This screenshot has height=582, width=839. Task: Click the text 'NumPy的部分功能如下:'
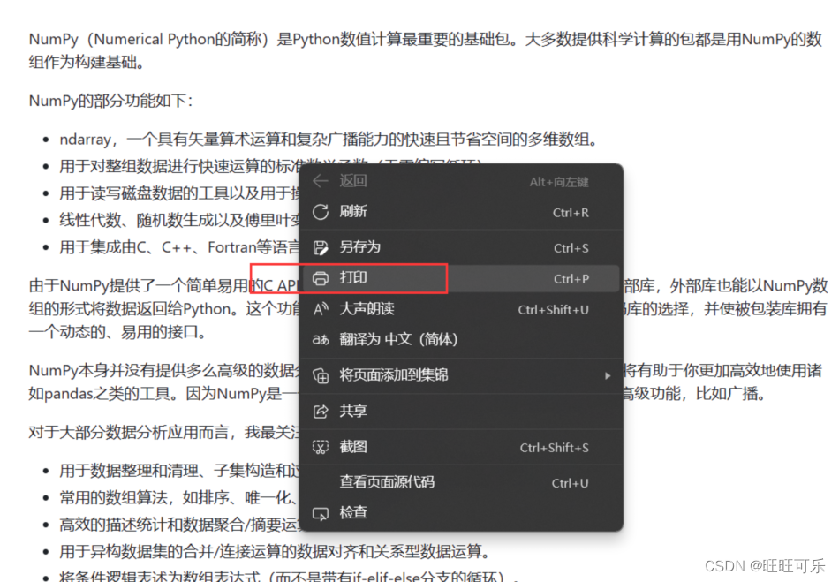click(x=110, y=101)
